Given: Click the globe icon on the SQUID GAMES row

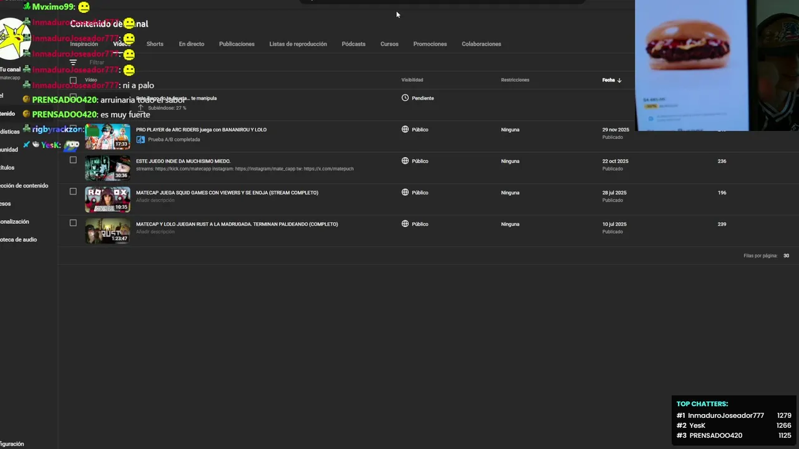Looking at the screenshot, I should (x=405, y=193).
